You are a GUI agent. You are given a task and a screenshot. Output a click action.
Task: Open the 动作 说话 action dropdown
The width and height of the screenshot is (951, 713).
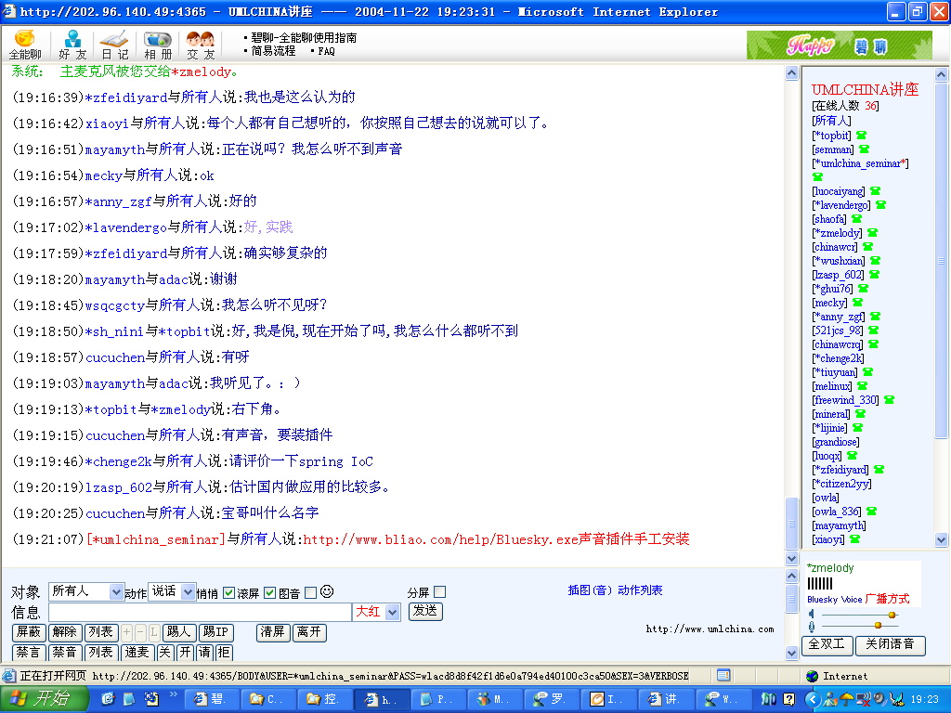[x=172, y=591]
